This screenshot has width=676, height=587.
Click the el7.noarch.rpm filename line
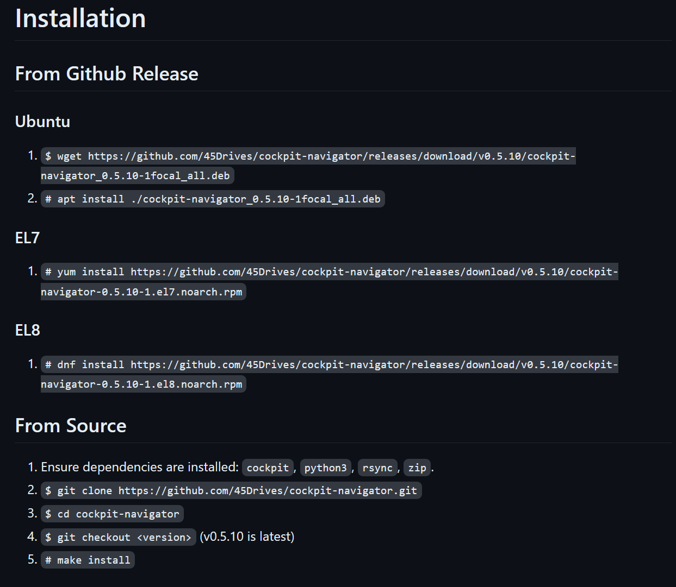tap(143, 292)
